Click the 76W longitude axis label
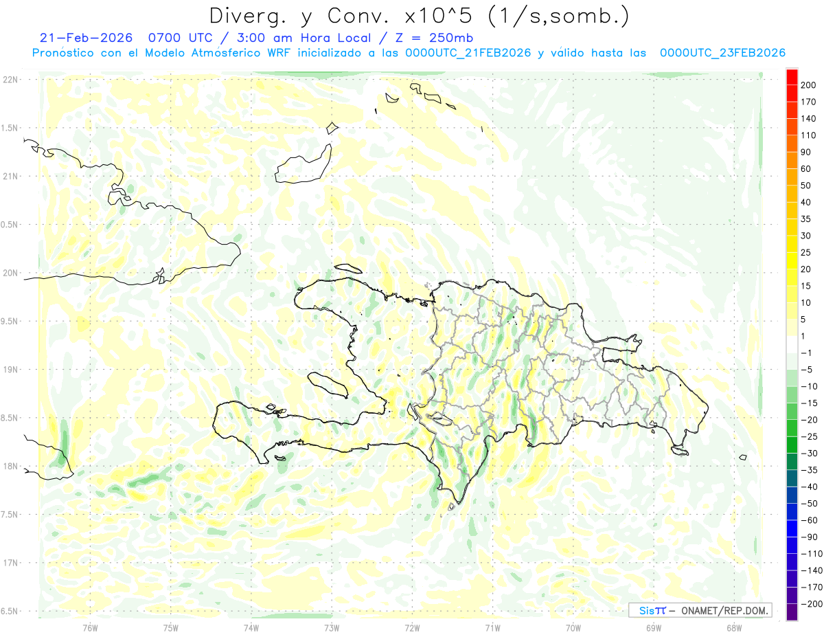This screenshot has height=637, width=824. click(x=91, y=627)
